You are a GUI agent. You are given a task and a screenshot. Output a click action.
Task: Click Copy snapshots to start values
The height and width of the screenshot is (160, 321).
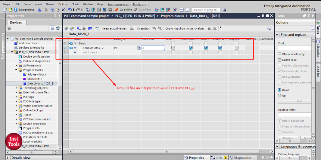pyautogui.click(x=185, y=28)
